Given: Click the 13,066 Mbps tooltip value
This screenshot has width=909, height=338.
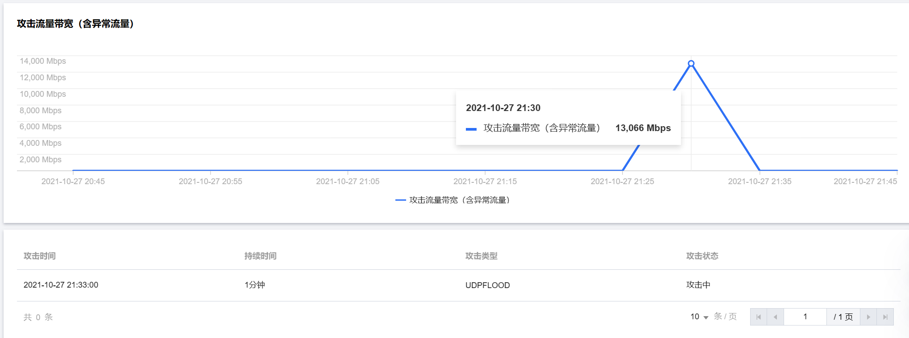Looking at the screenshot, I should [643, 128].
